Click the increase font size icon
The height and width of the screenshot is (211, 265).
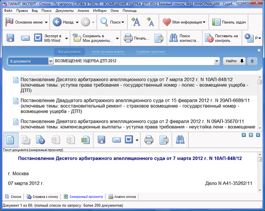pyautogui.click(x=137, y=22)
